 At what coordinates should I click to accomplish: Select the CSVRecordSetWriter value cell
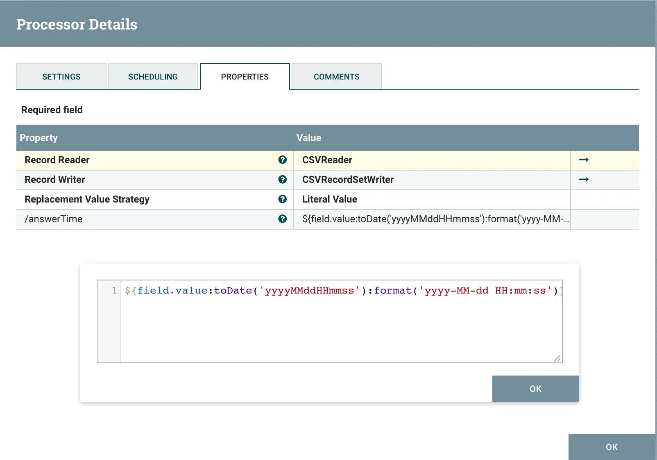[432, 180]
